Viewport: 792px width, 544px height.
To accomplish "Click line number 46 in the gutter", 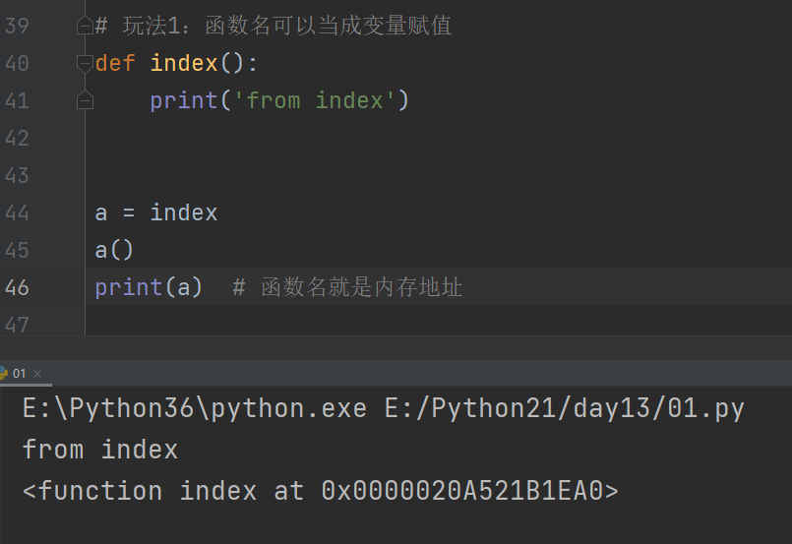I will [18, 287].
